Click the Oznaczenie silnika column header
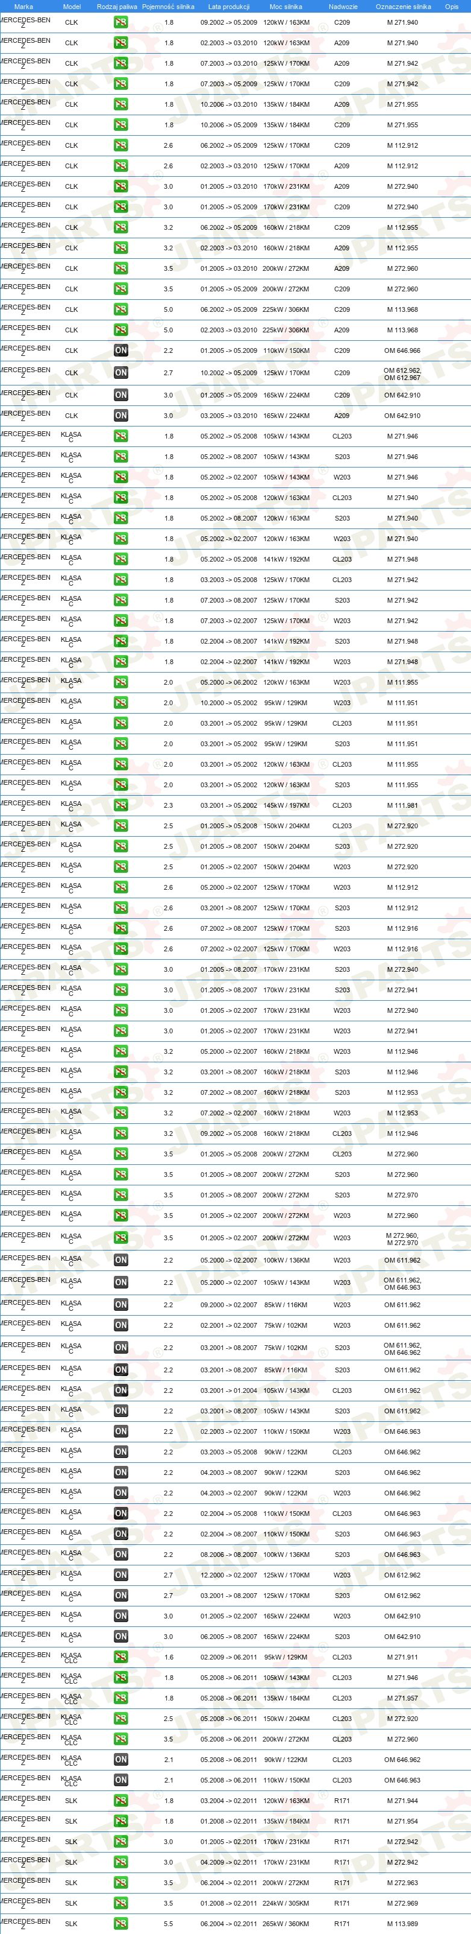This screenshot has height=1934, width=471. (x=403, y=6)
